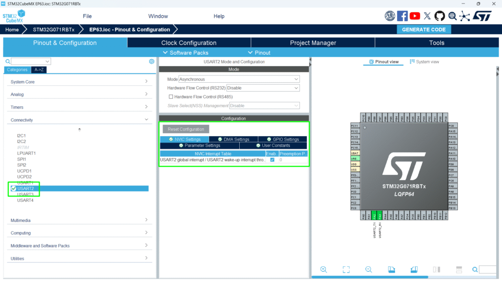Click the Facebook icon in header
This screenshot has height=281, width=502.
(x=402, y=16)
